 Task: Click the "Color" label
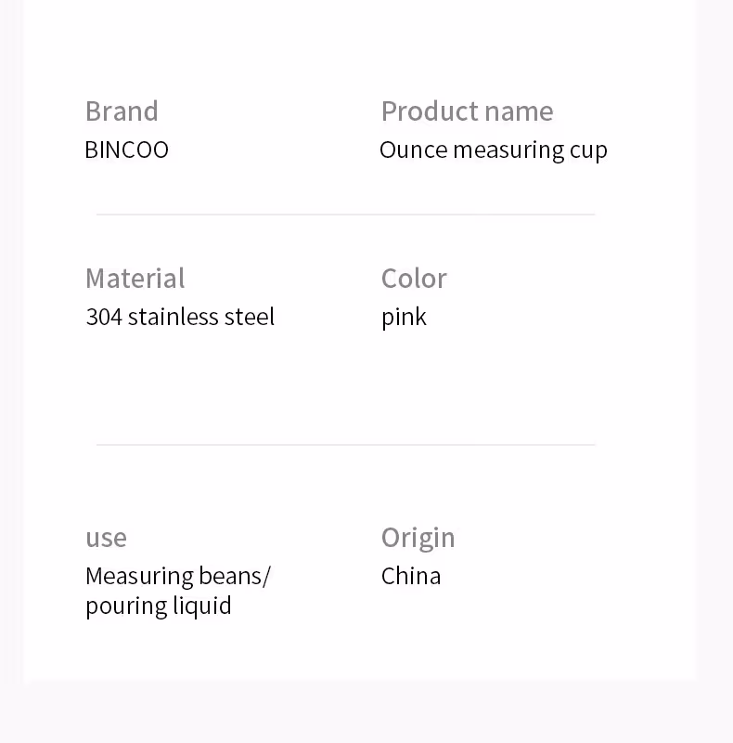pos(414,279)
